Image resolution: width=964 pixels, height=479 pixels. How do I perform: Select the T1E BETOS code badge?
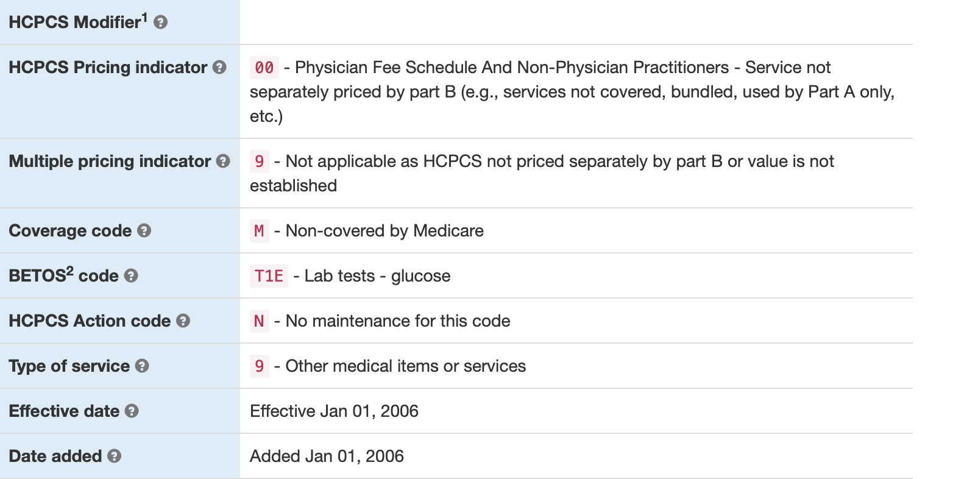pyautogui.click(x=269, y=276)
